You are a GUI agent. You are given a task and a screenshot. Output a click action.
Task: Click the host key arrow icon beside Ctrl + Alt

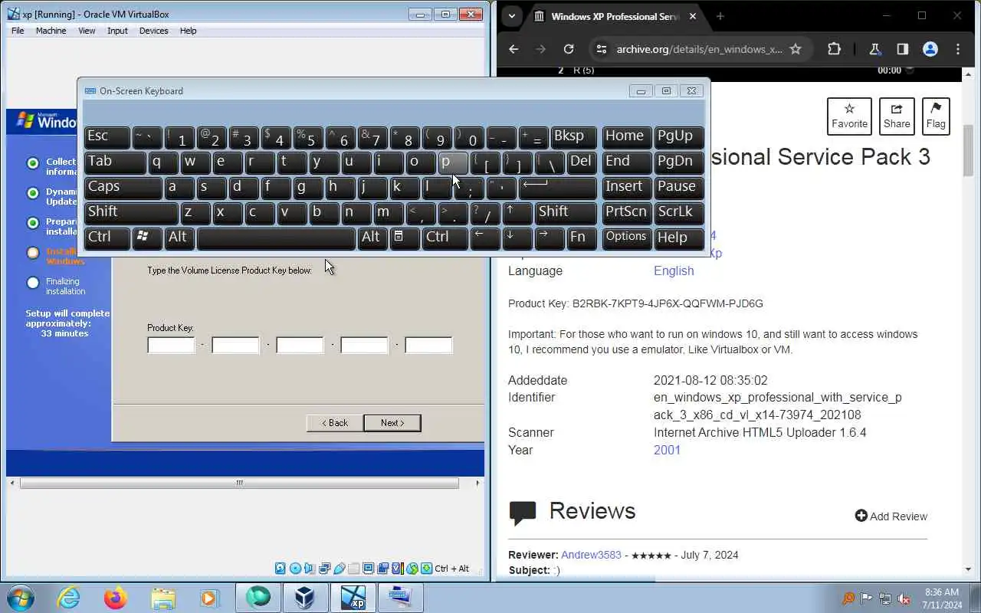pos(427,569)
